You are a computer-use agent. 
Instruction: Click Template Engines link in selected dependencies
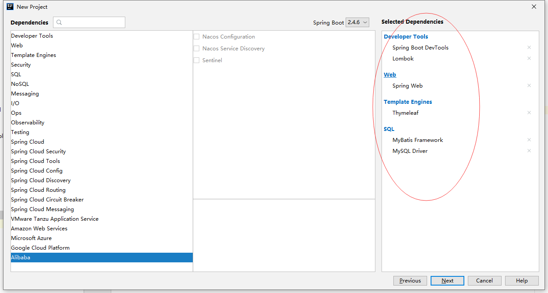tap(408, 102)
